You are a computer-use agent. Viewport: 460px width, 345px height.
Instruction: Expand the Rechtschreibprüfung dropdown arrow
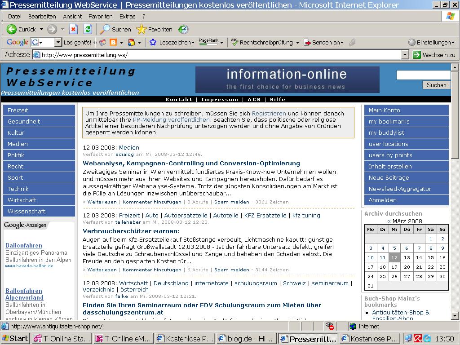point(297,43)
